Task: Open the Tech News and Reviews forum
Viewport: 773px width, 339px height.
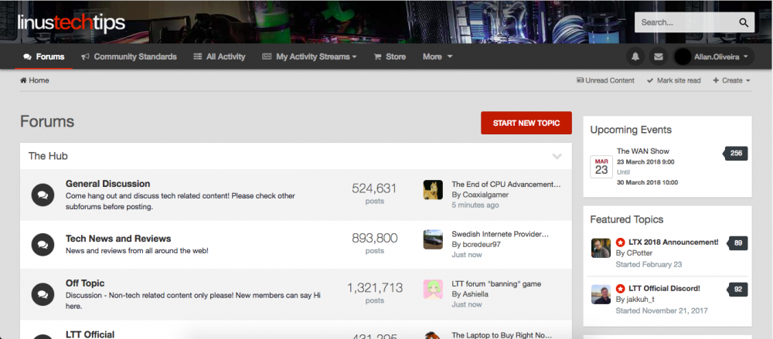Action: point(118,239)
